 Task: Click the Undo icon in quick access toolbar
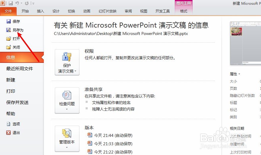point(17,3)
